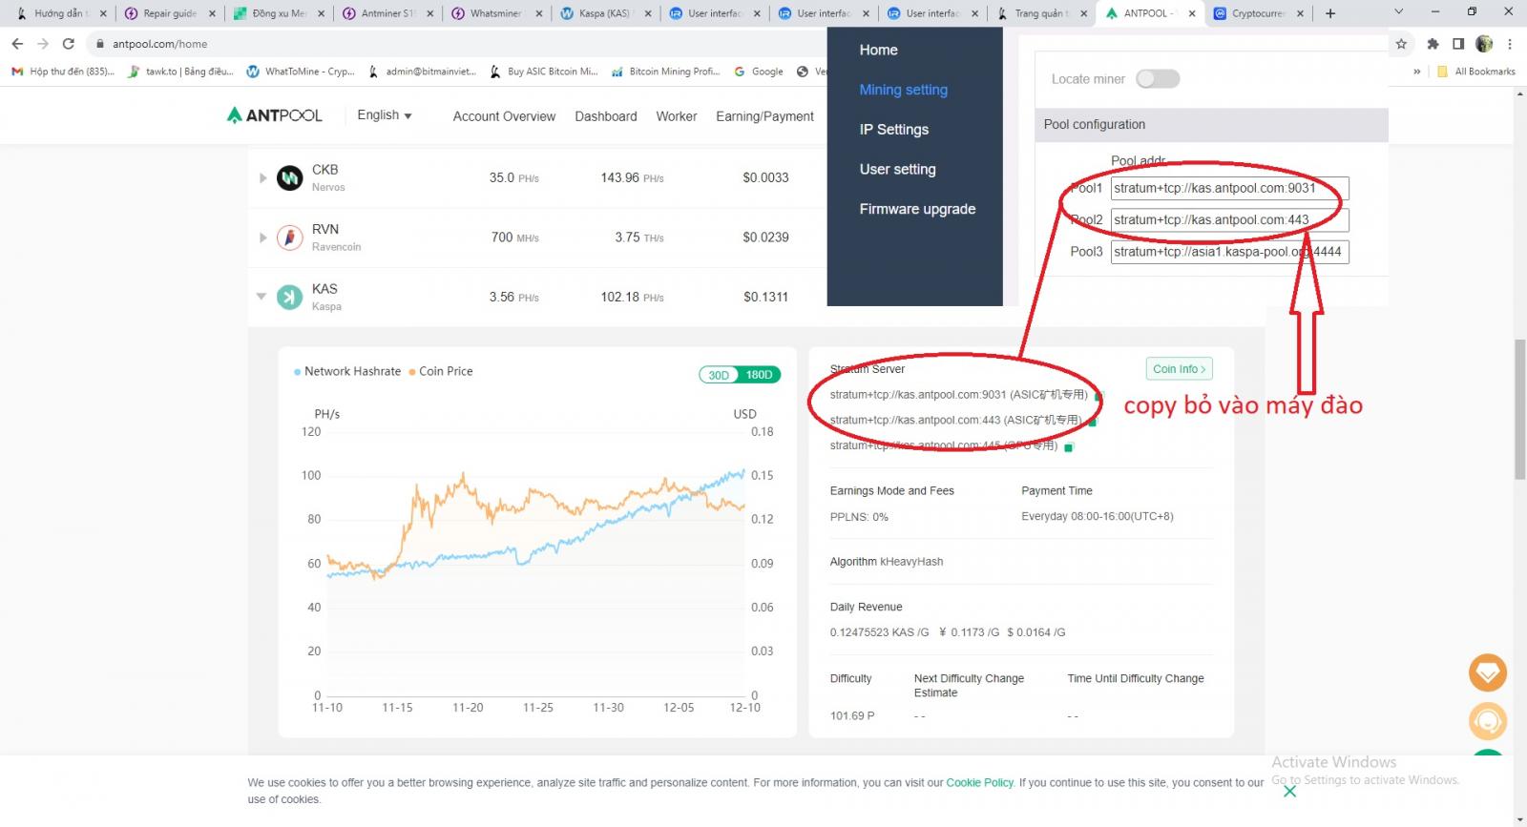Image resolution: width=1527 pixels, height=827 pixels.
Task: Click the Pool1 address field
Action: click(x=1229, y=188)
